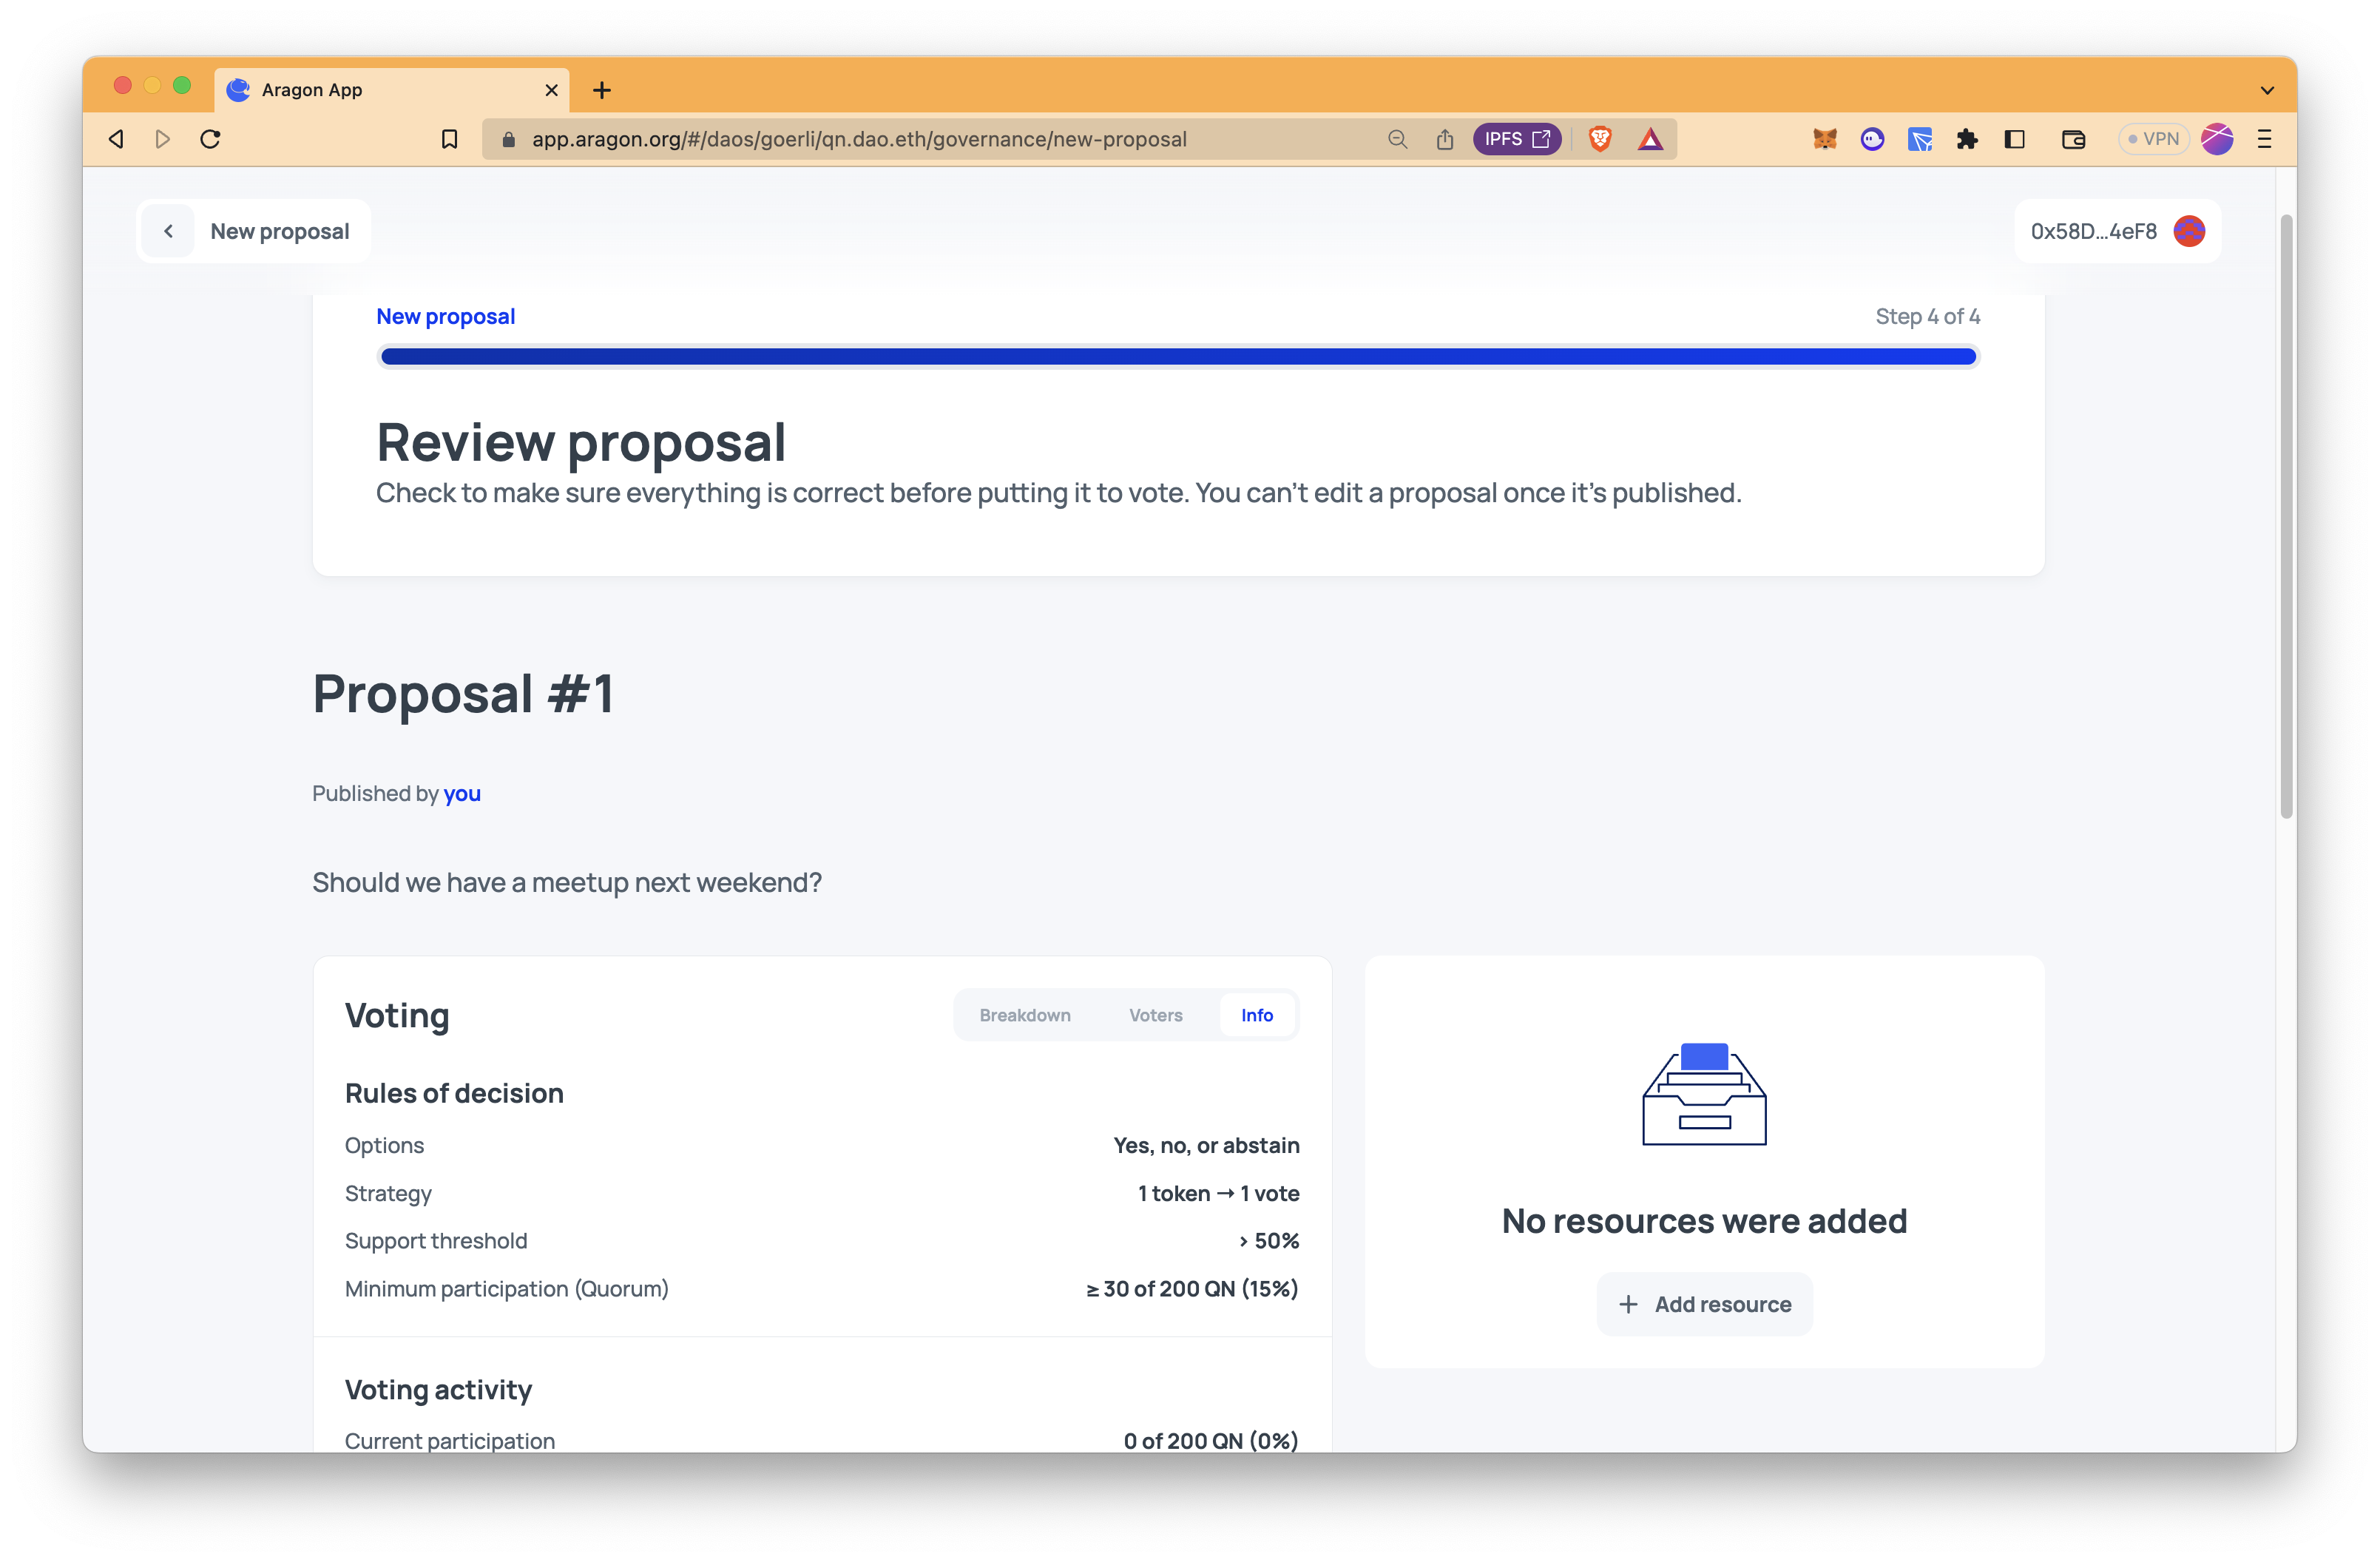Click the Brave Shields icon

pyautogui.click(x=1597, y=138)
